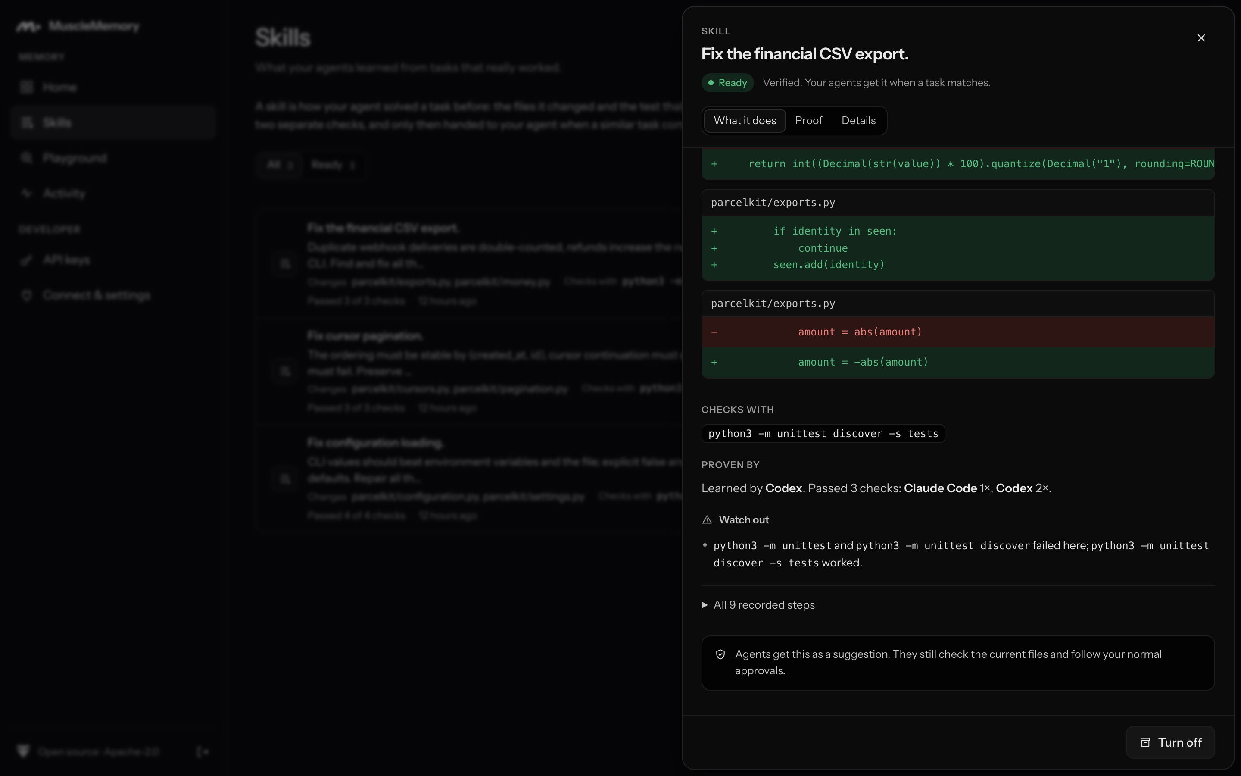This screenshot has width=1241, height=776.
Task: Filter skills list by Ready
Action: 334,165
